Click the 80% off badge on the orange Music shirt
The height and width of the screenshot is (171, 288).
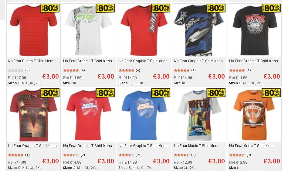tap(271, 93)
